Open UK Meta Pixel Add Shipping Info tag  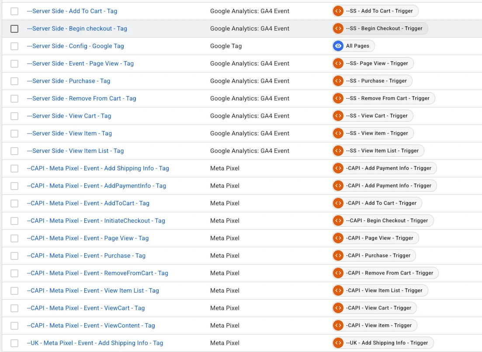95,343
